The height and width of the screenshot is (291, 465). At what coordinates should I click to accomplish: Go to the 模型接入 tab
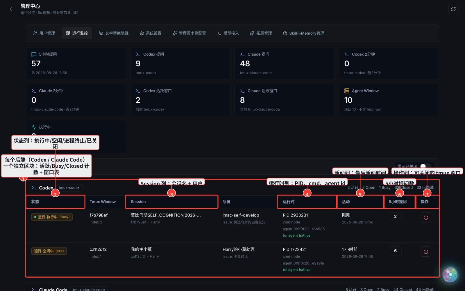(228, 33)
